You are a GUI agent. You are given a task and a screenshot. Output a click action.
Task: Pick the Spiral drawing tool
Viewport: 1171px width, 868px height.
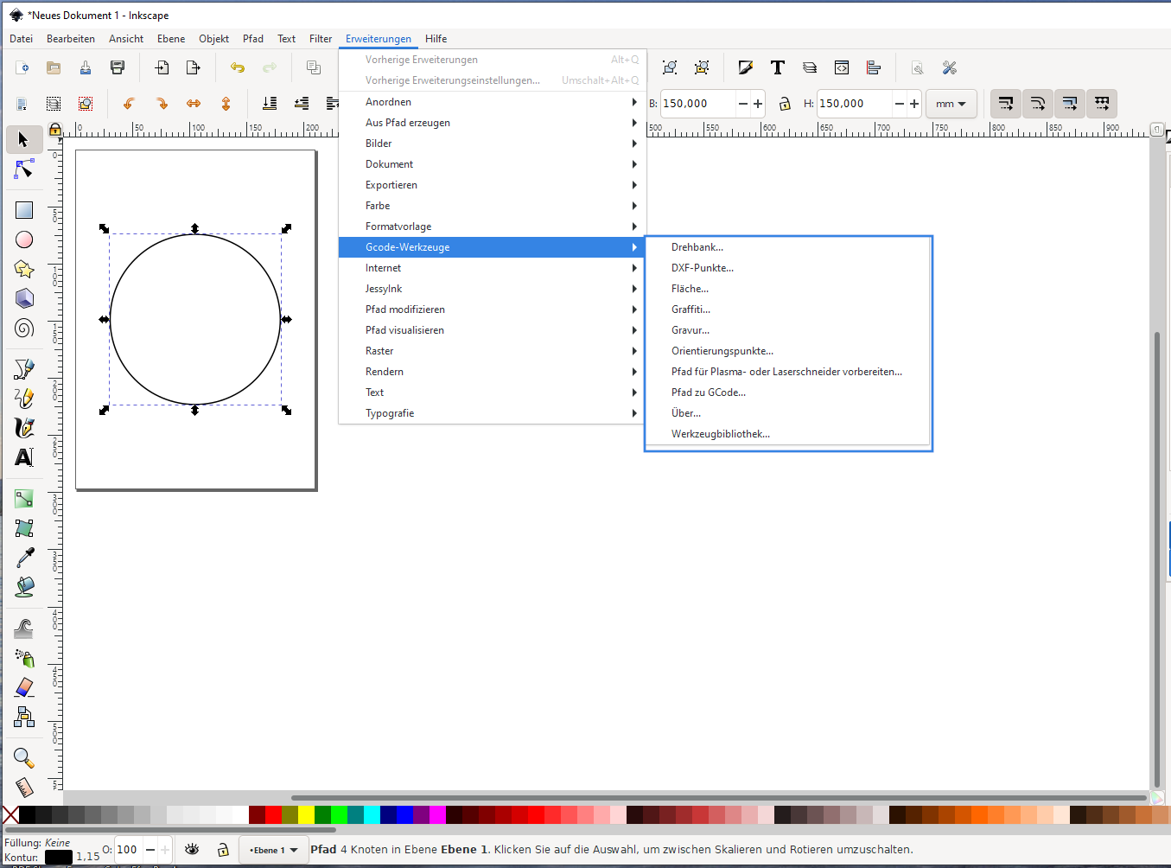pos(24,329)
